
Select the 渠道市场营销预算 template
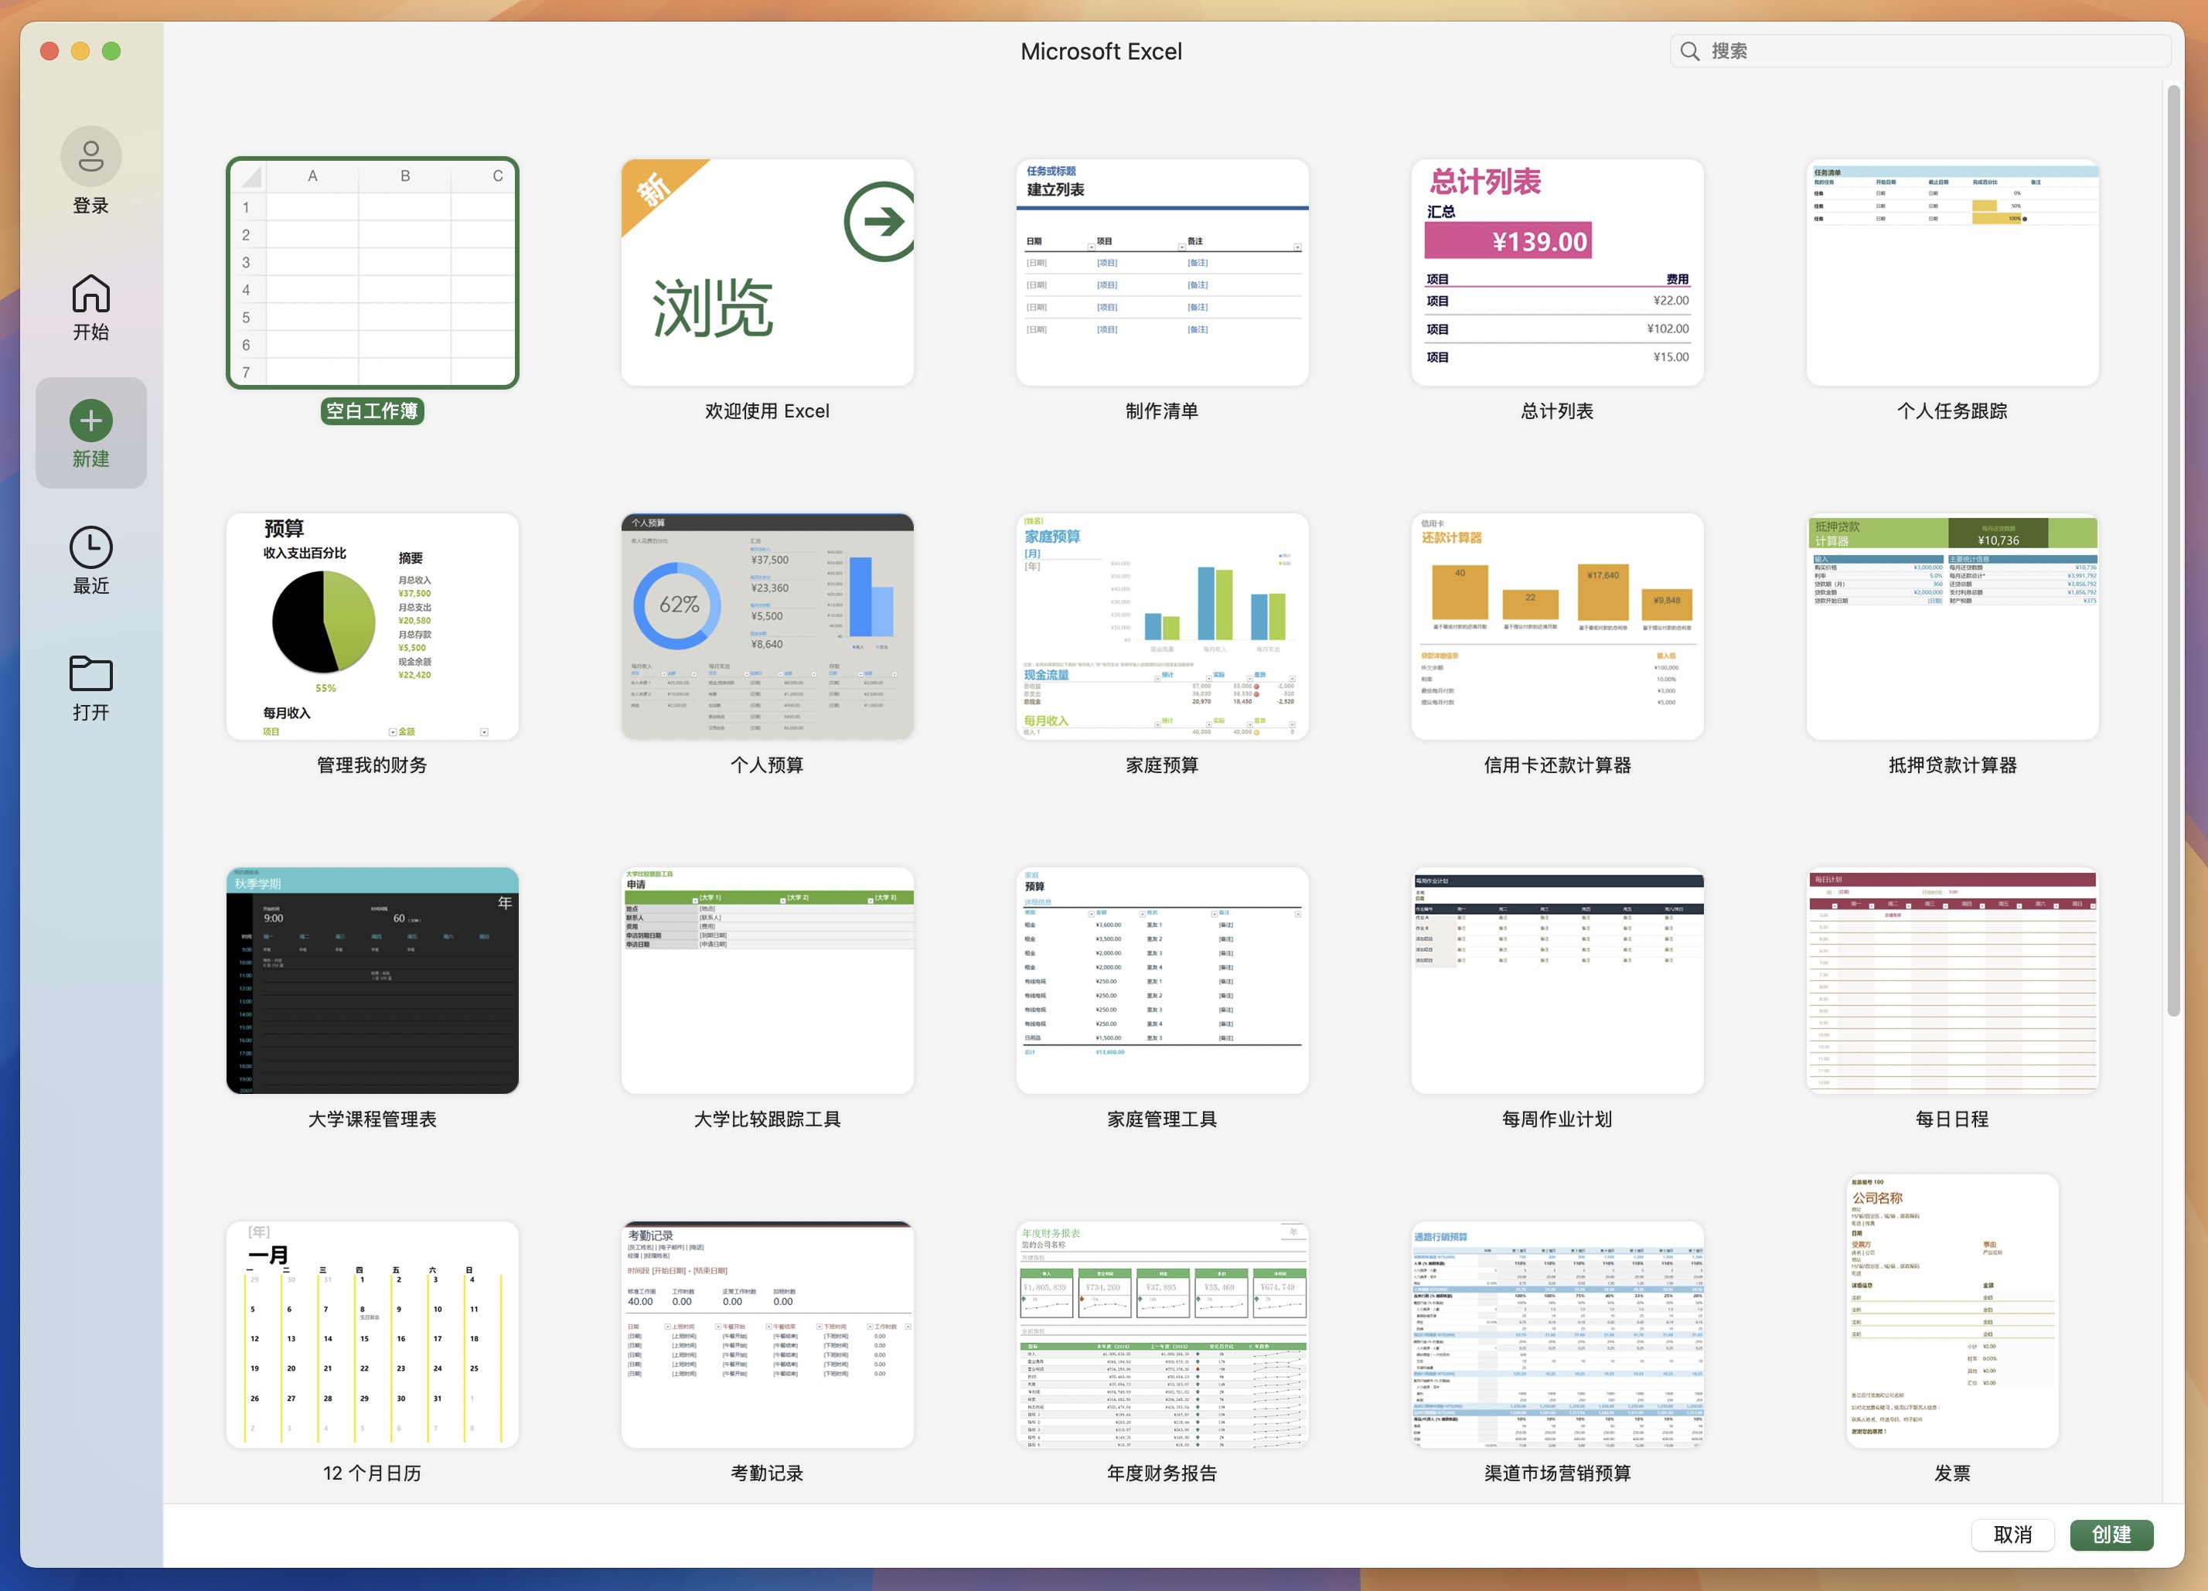[x=1557, y=1334]
